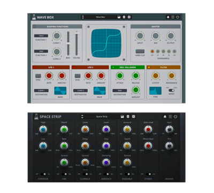This screenshot has width=214, height=193.
Task: Toggle the Stereo section on/off switch
Action: pos(148,174)
